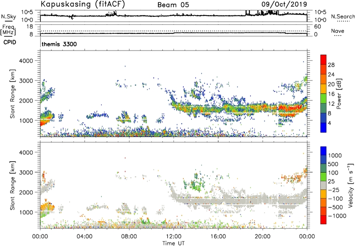This screenshot has width=355, height=246.
Task: Click the 'Velocity [m s⁻¹]' colorbar label
Action: [351, 185]
